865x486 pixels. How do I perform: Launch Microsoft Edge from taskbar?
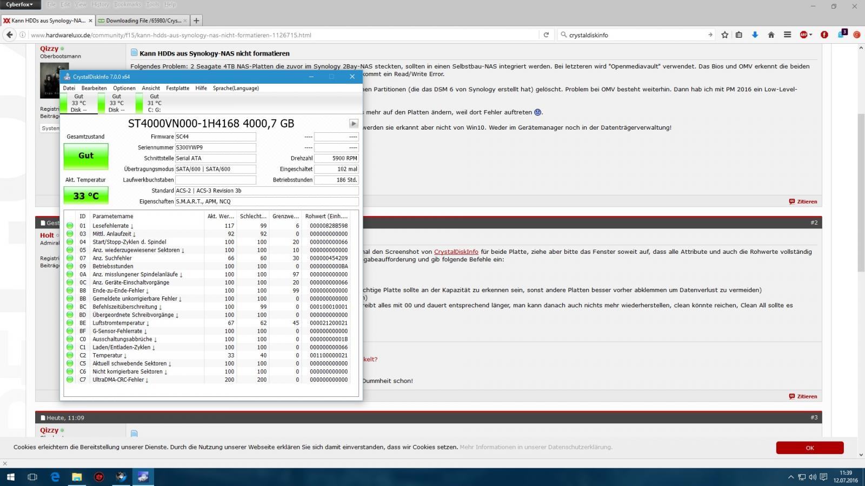[55, 477]
